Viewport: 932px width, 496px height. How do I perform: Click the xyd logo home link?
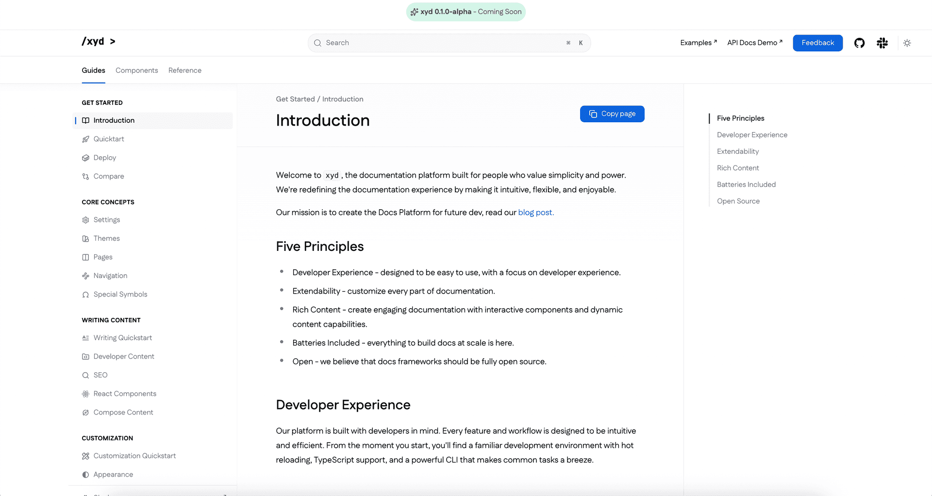(x=99, y=42)
